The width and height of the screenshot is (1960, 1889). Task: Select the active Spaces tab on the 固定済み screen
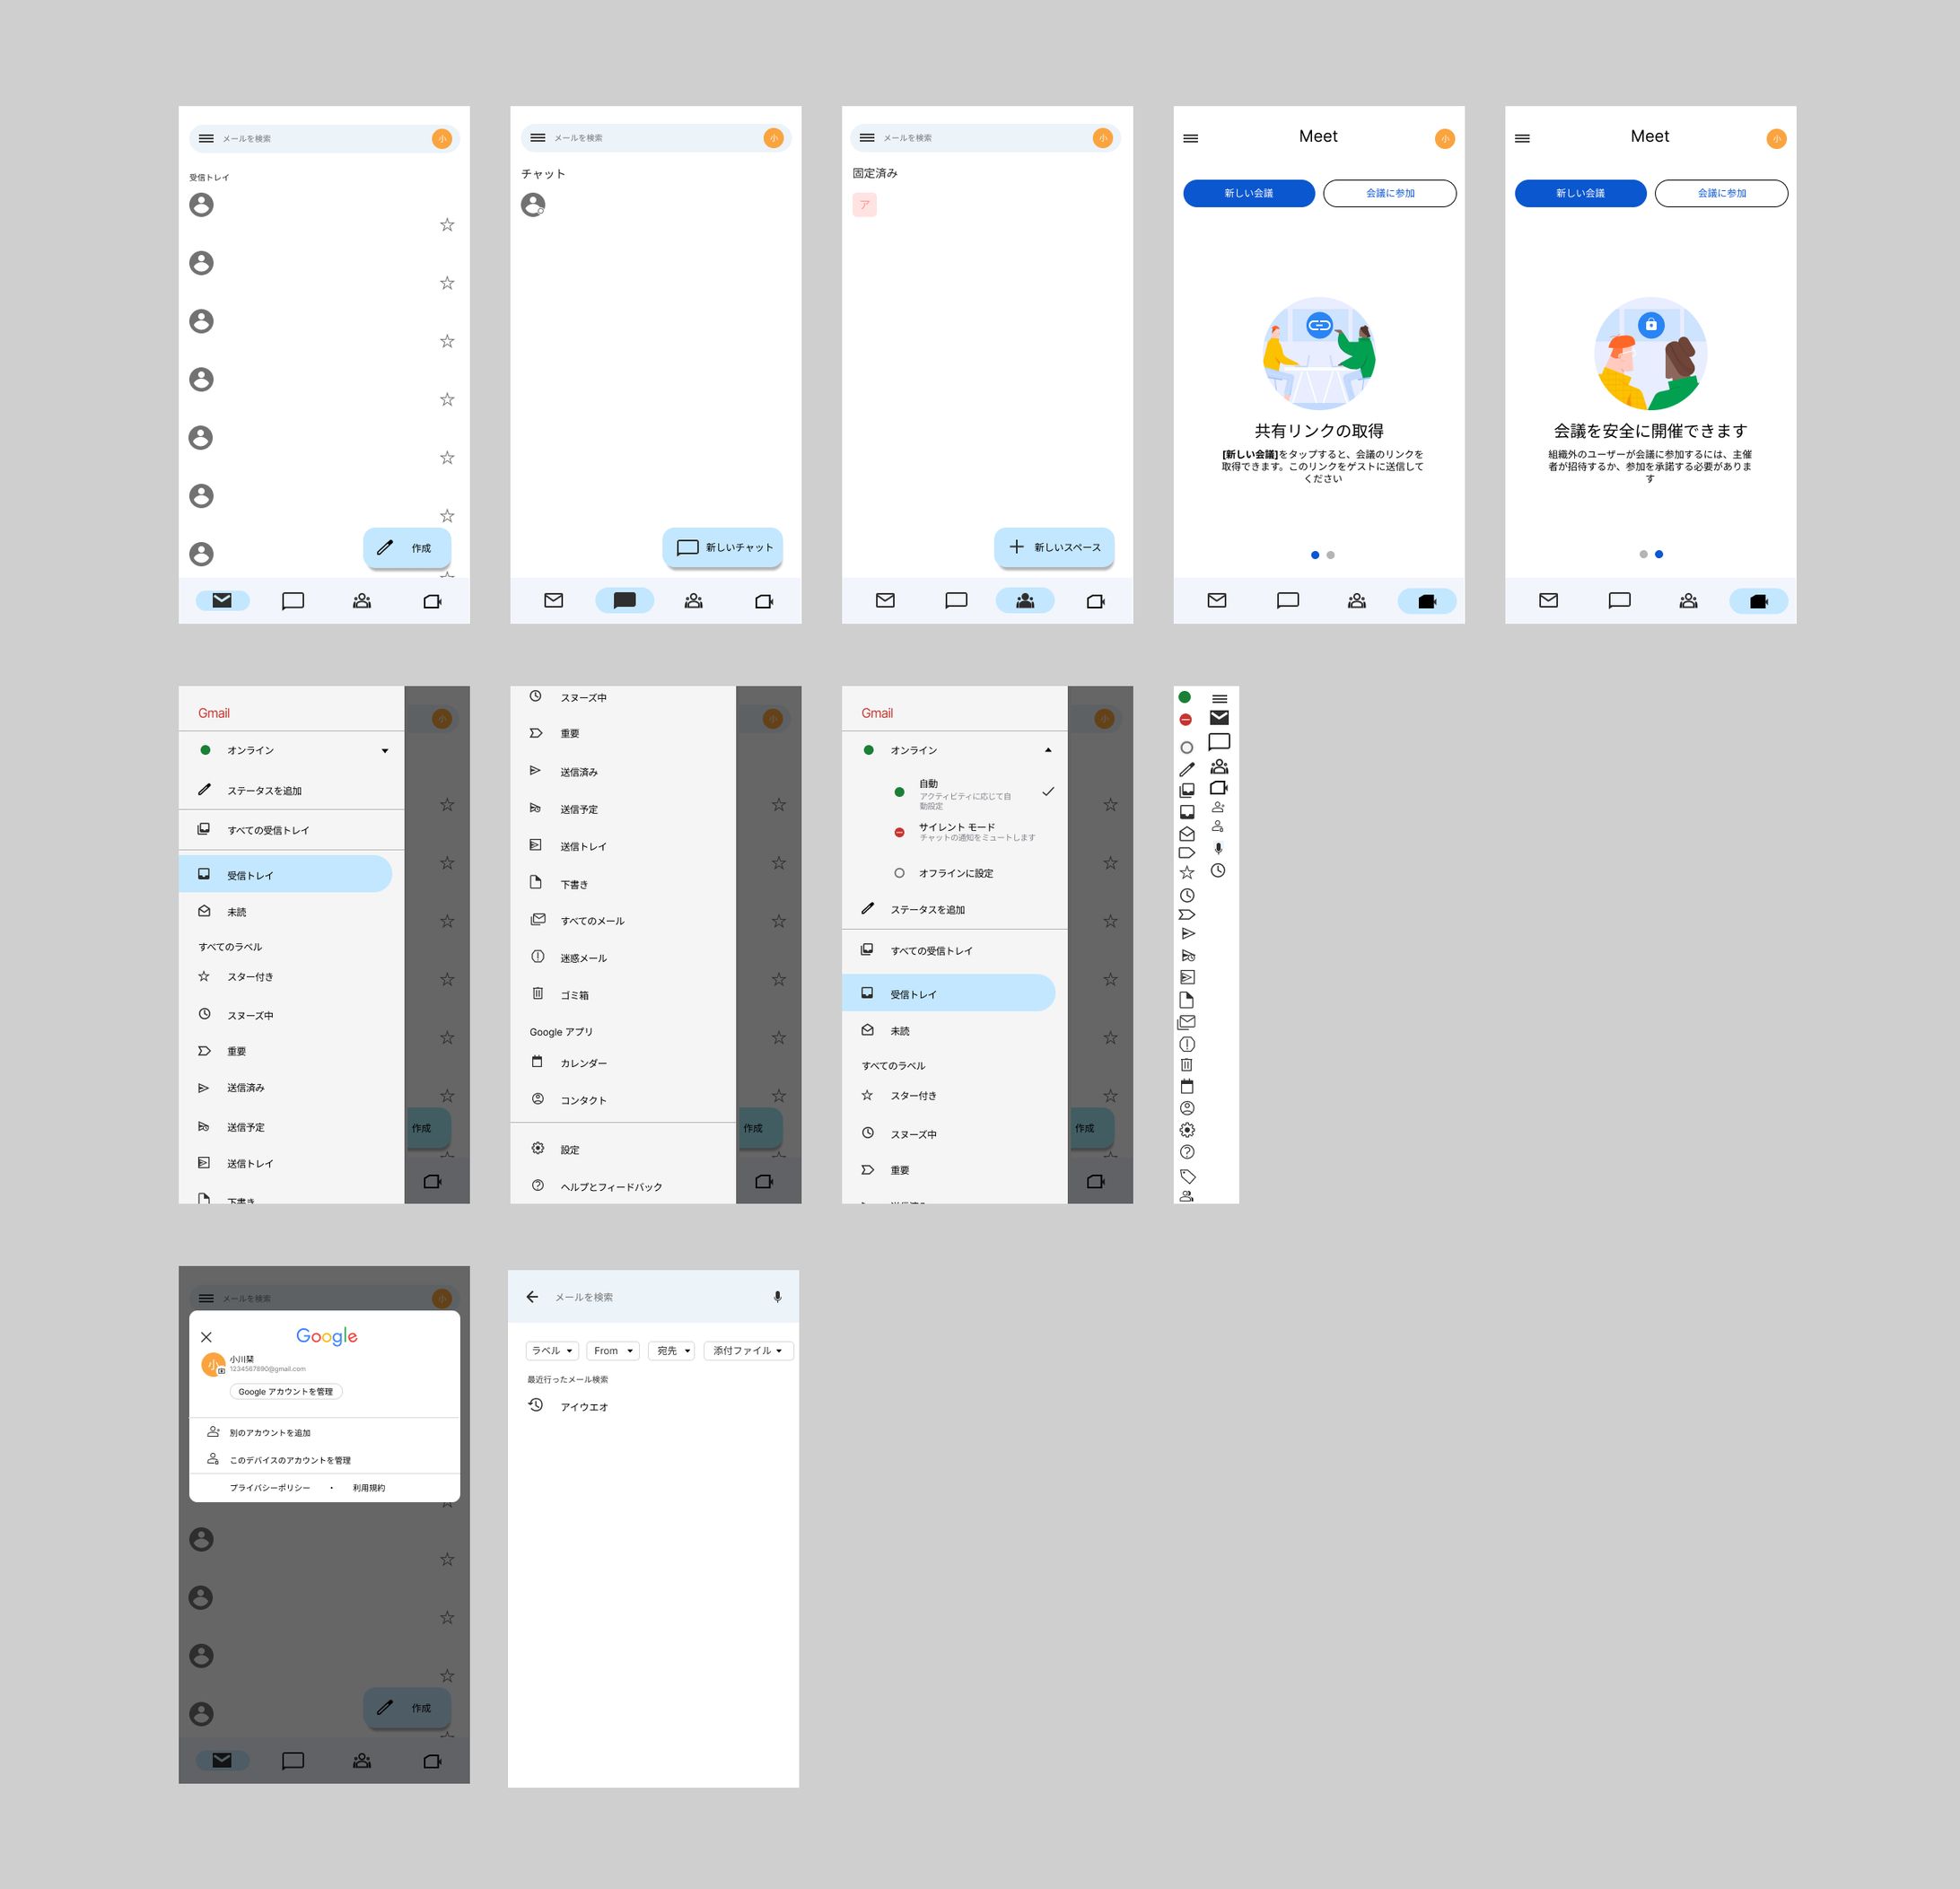[1025, 601]
